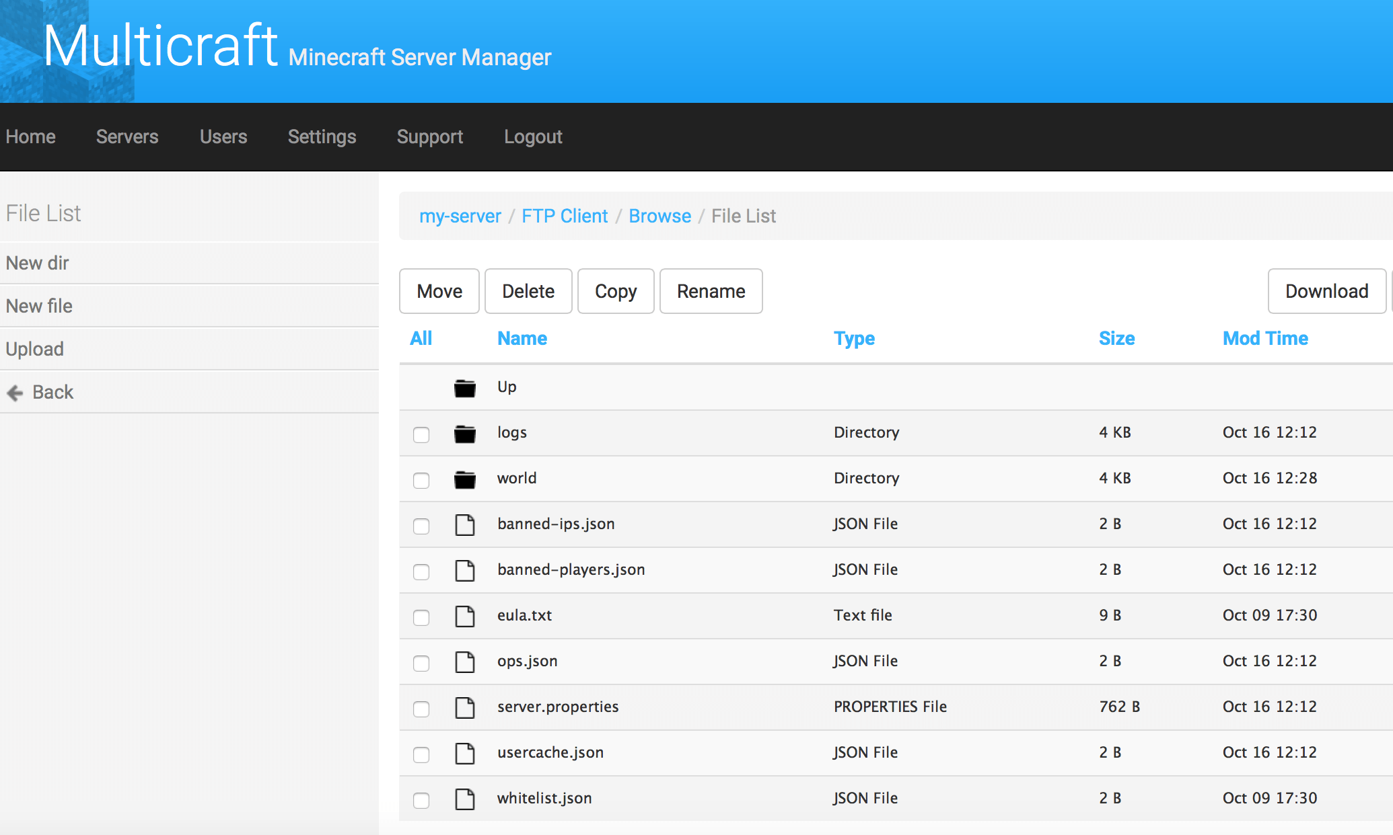Open whitelist.json file name
This screenshot has width=1393, height=835.
544,798
